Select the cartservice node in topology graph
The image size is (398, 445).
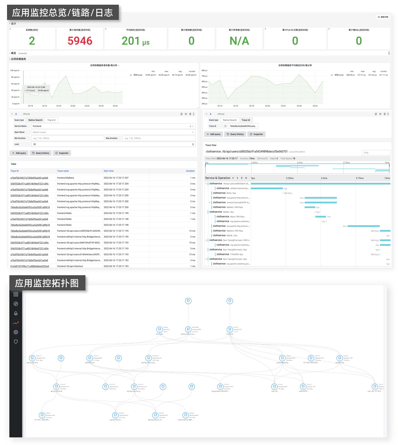click(340, 358)
